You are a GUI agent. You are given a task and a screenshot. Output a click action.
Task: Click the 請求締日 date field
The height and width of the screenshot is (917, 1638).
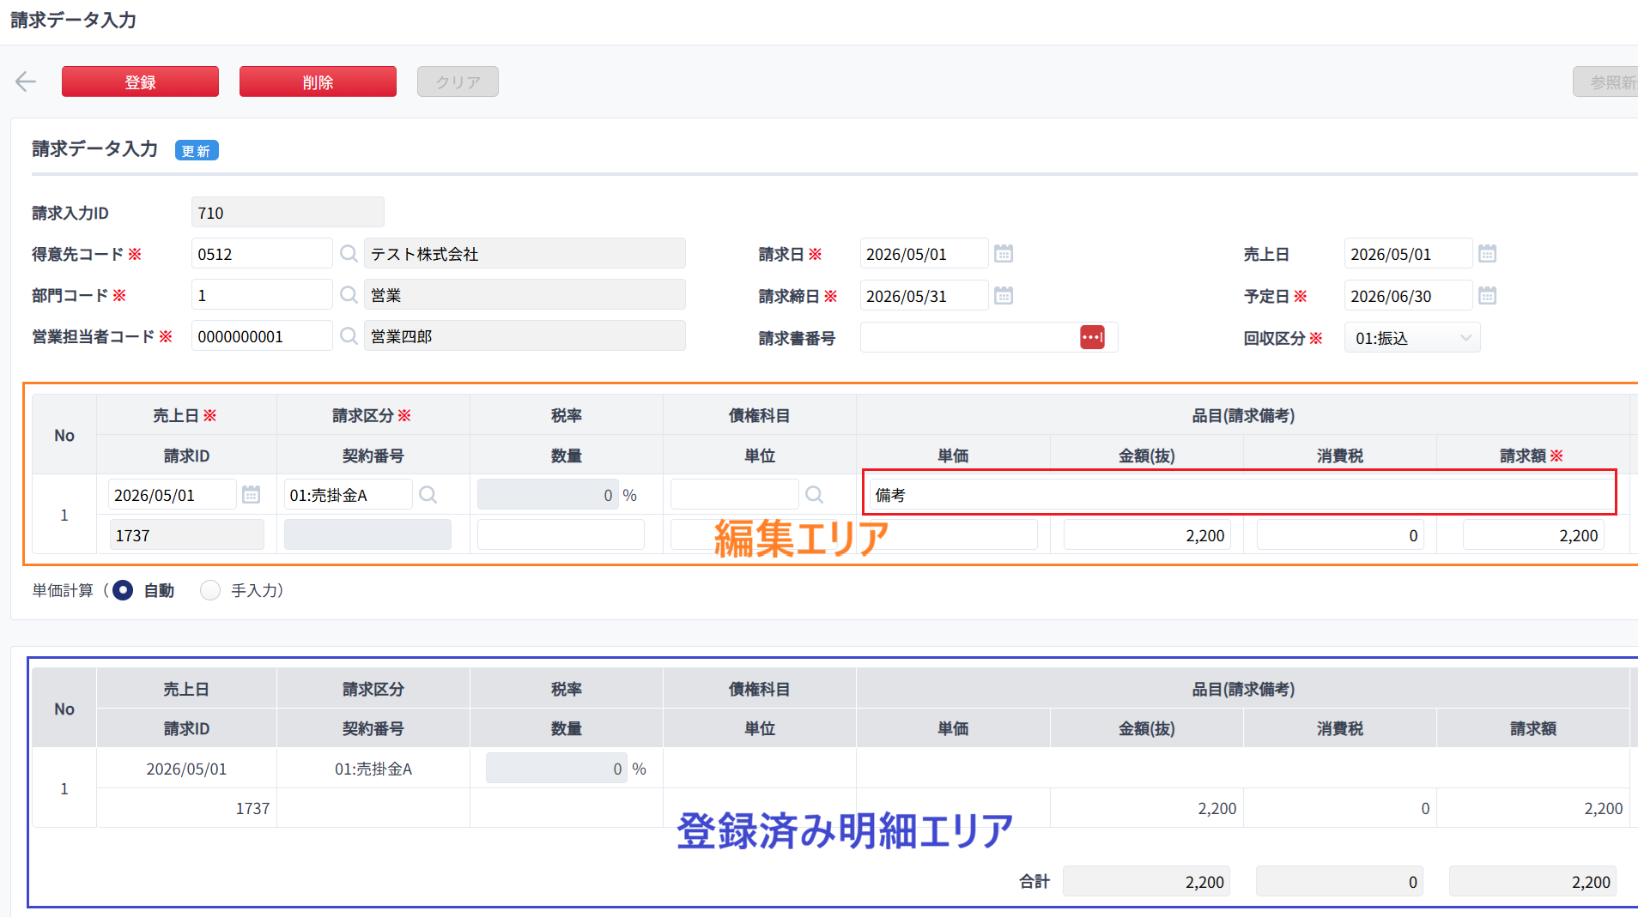coord(924,296)
